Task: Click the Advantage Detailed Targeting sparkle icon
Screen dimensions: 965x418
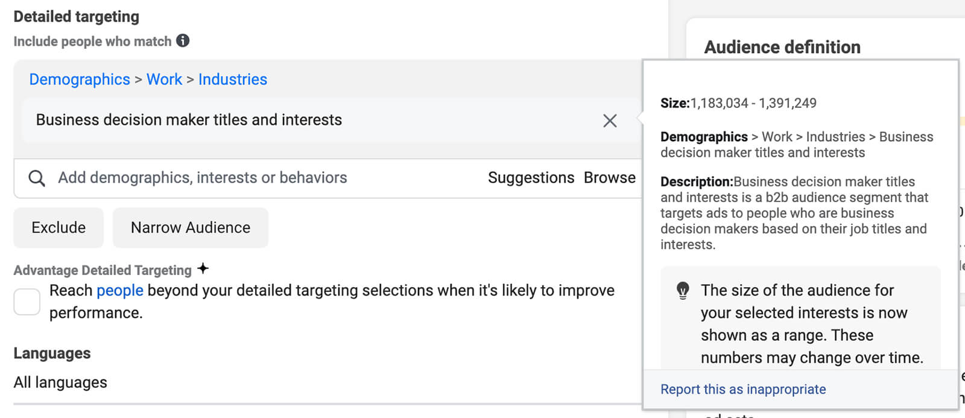Action: (x=203, y=268)
